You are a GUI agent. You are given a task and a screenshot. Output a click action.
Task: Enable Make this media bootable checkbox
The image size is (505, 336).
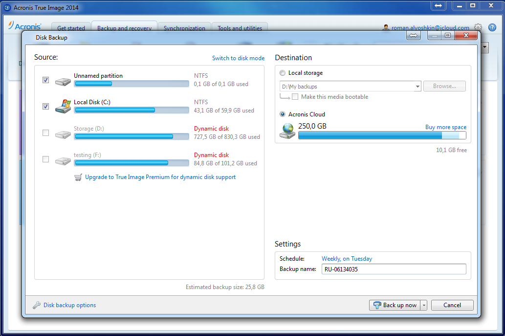point(295,97)
